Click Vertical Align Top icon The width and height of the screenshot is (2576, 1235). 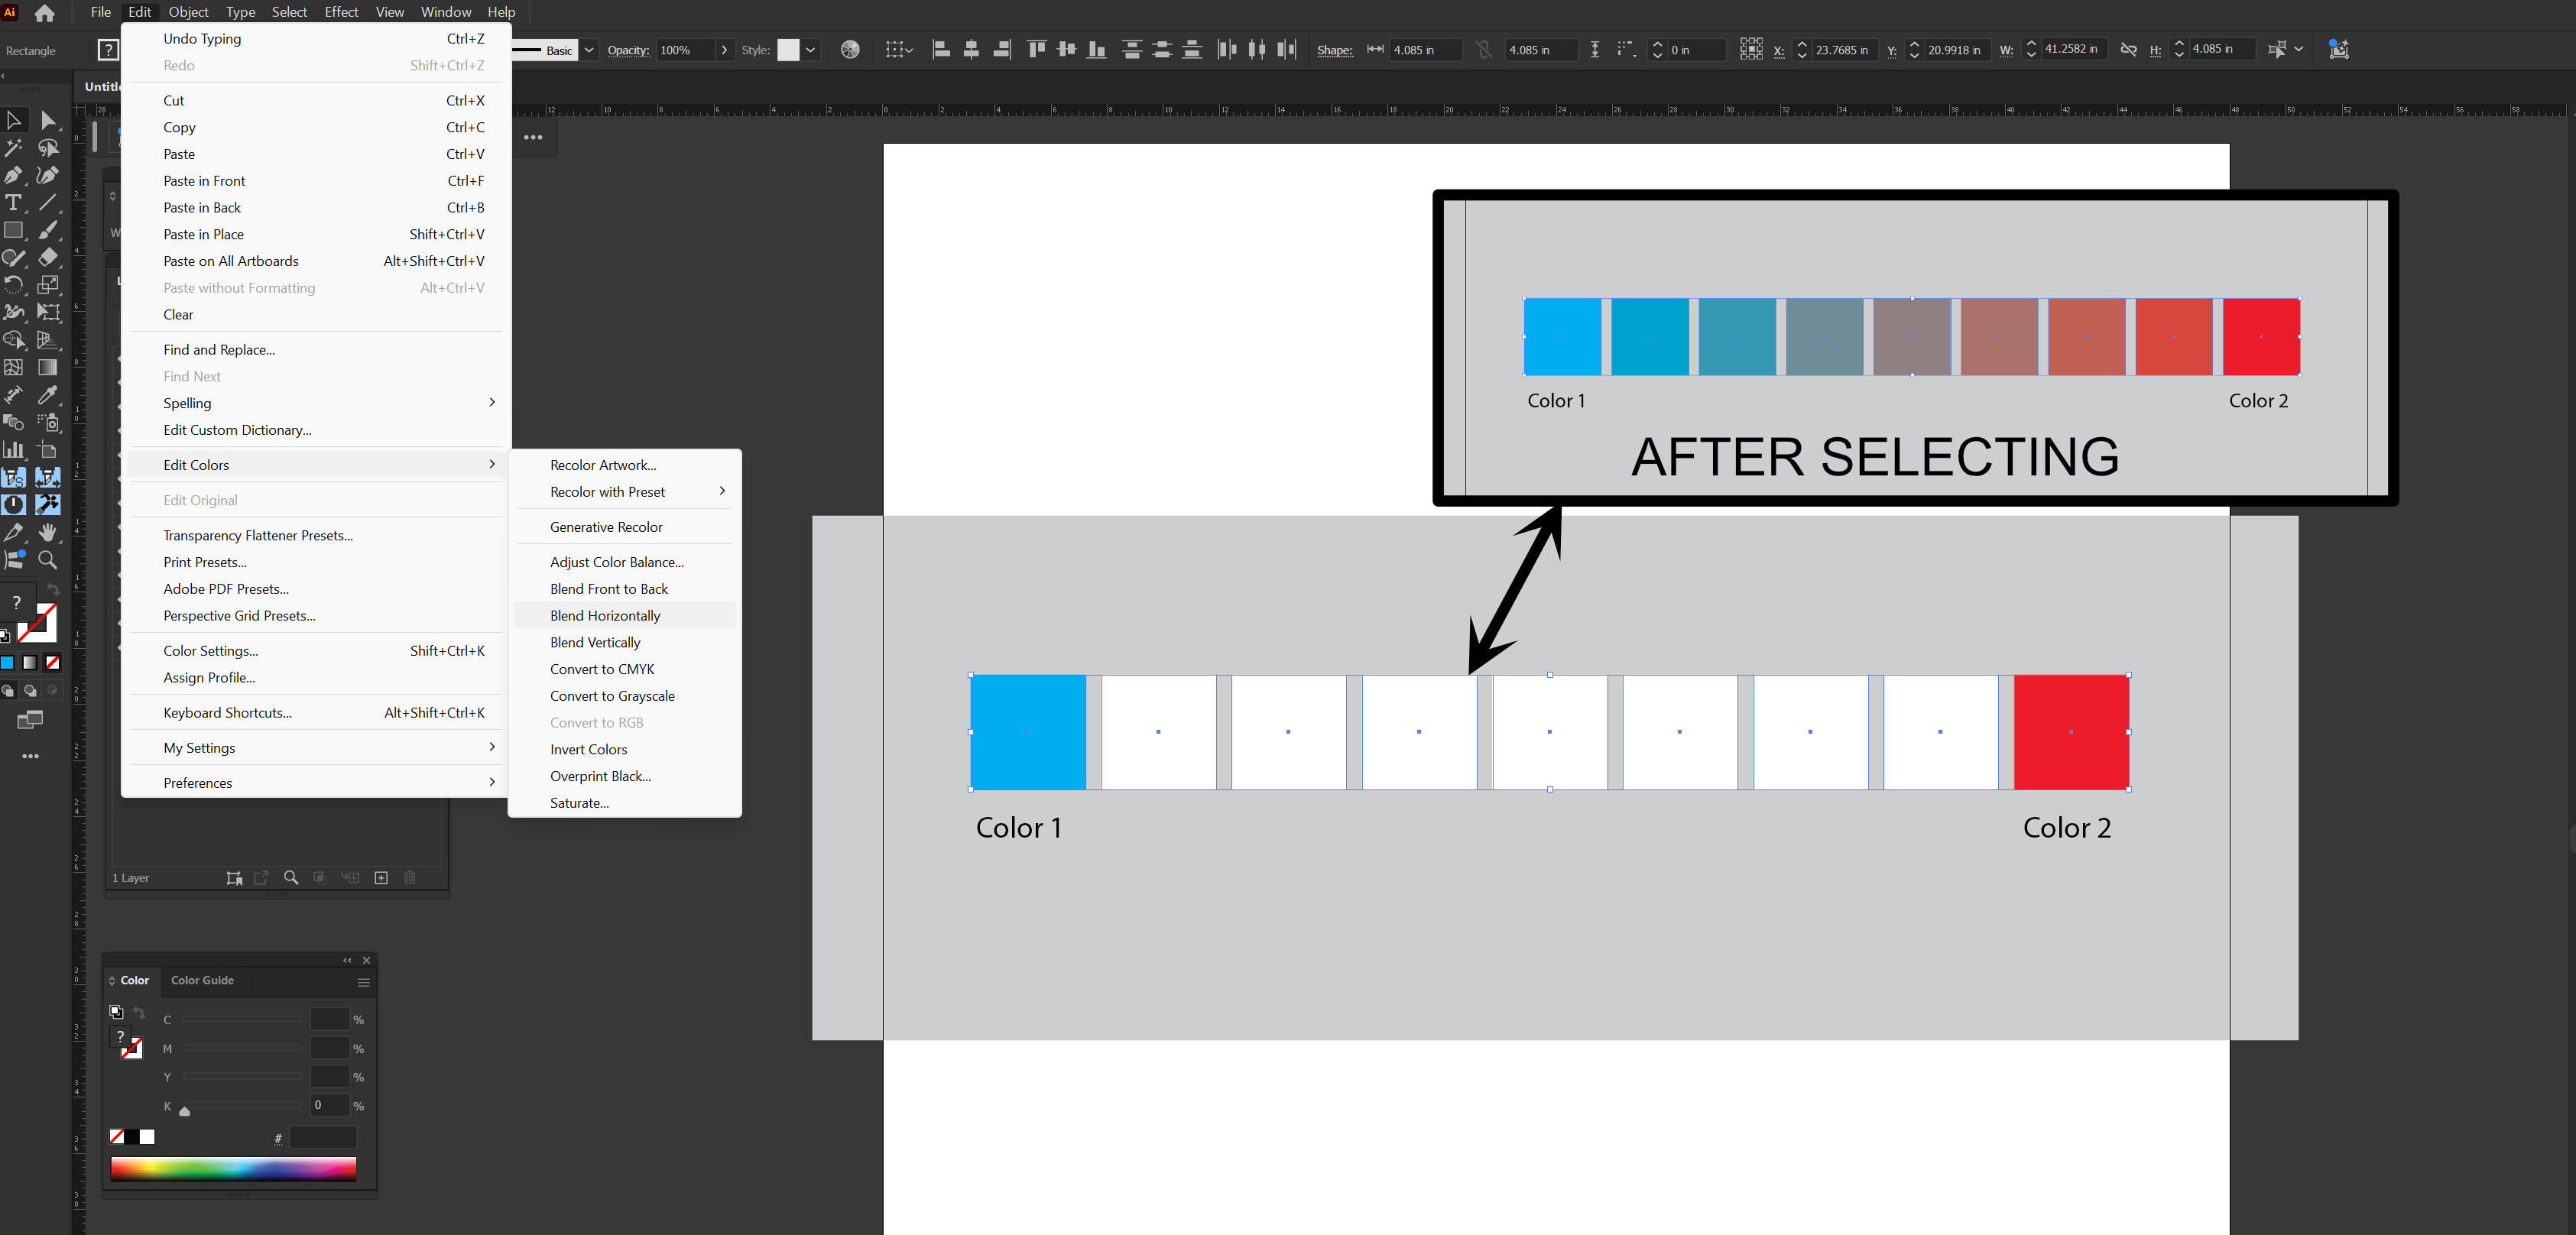click(1036, 49)
